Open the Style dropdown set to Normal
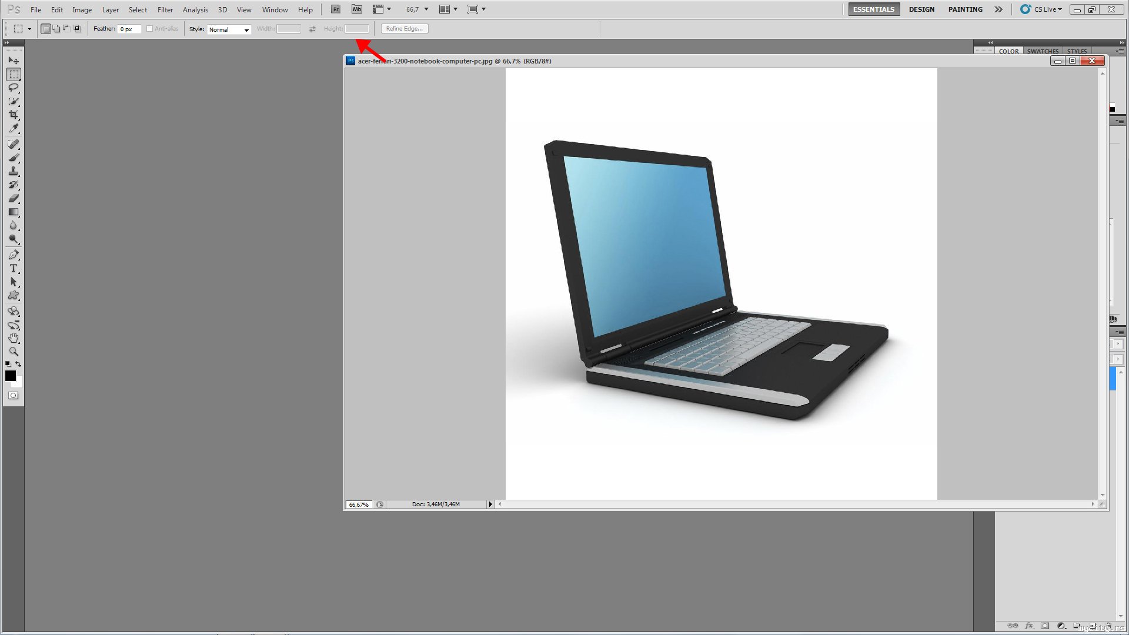1129x635 pixels. point(229,29)
